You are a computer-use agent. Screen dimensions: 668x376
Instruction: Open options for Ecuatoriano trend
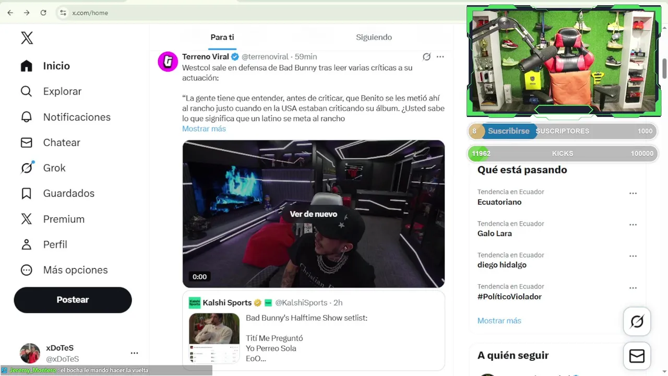pyautogui.click(x=633, y=193)
